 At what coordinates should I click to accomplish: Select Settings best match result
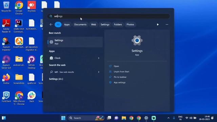coord(75,42)
